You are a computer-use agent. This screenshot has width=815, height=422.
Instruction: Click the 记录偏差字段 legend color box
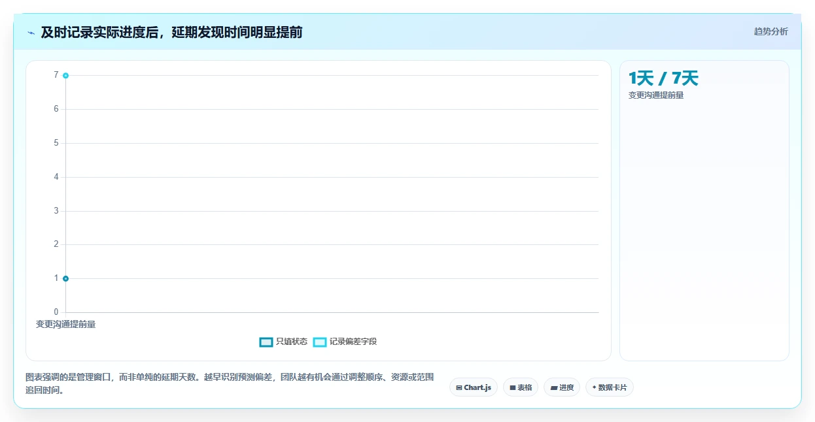tap(320, 342)
